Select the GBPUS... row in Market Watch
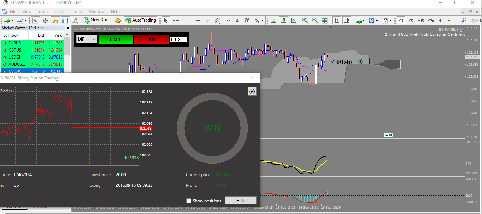The image size is (482, 214). point(32,50)
